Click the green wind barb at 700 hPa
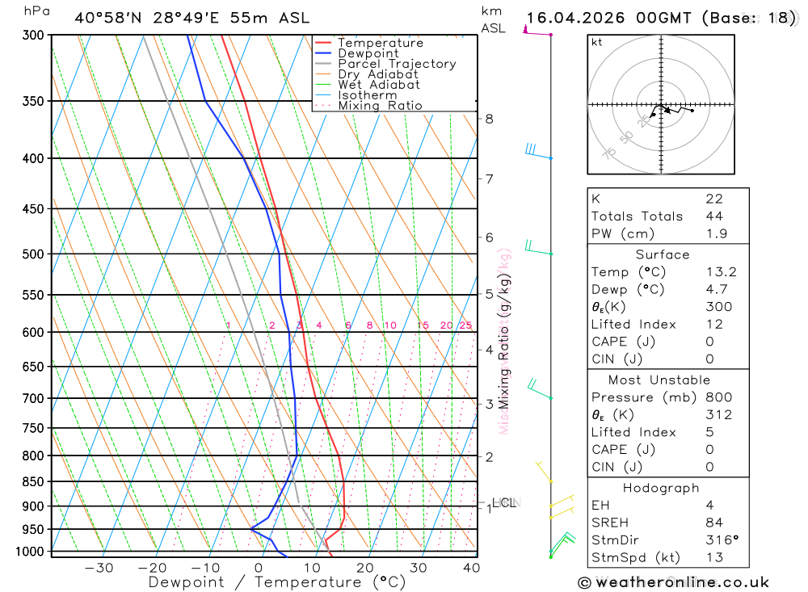Screen dimensions: 808x592 point(539,389)
